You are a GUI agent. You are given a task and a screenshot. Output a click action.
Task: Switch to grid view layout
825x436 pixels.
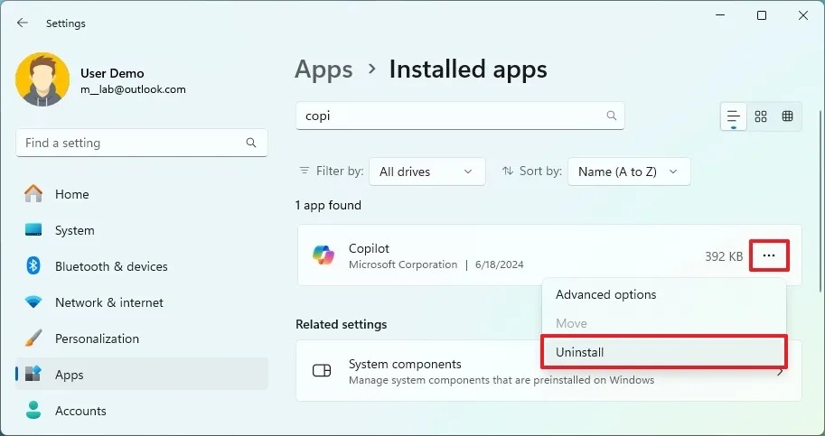pos(761,116)
